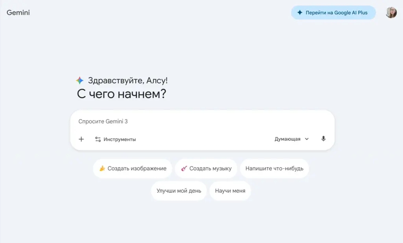The image size is (403, 243).
Task: Open the Думающая model dropdown
Action: (287, 139)
